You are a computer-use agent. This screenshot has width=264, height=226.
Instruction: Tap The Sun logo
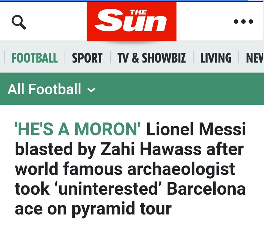click(131, 21)
